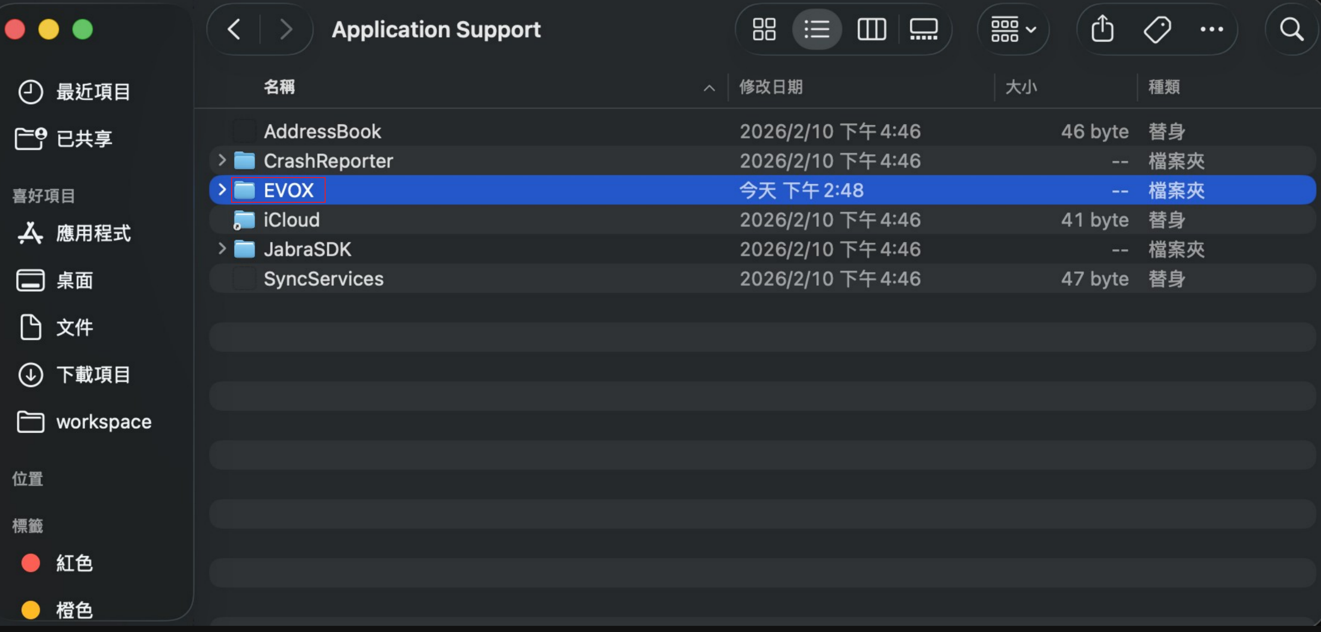Switch to gallery view

tap(924, 29)
